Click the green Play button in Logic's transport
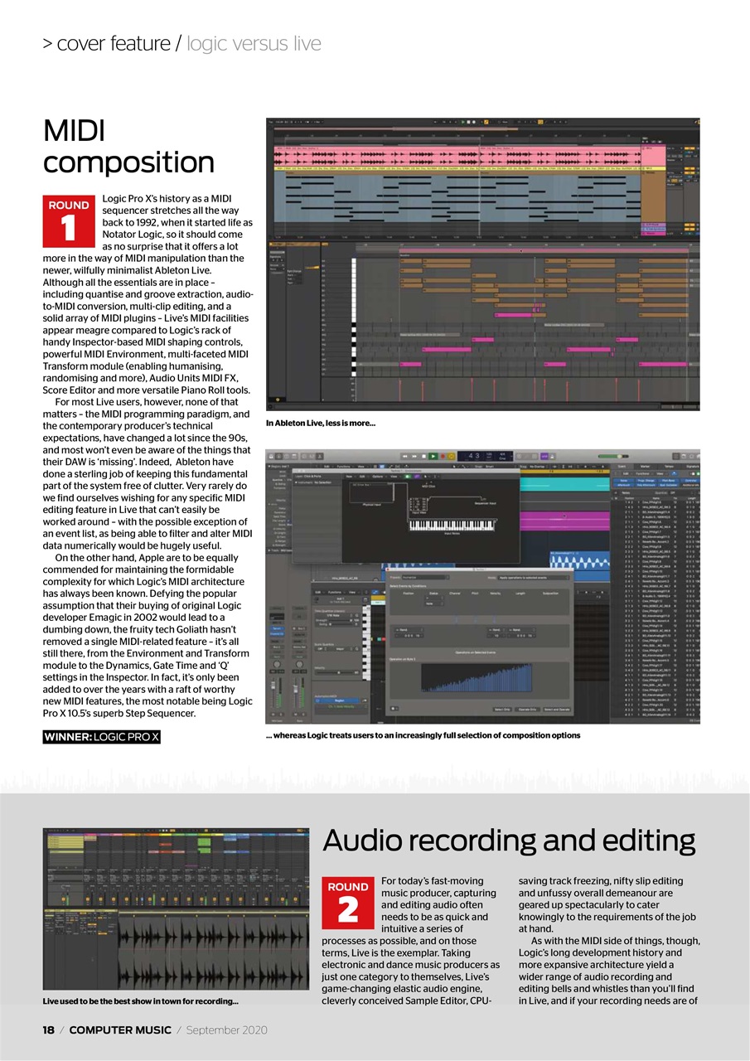The image size is (750, 1061). pyautogui.click(x=433, y=456)
